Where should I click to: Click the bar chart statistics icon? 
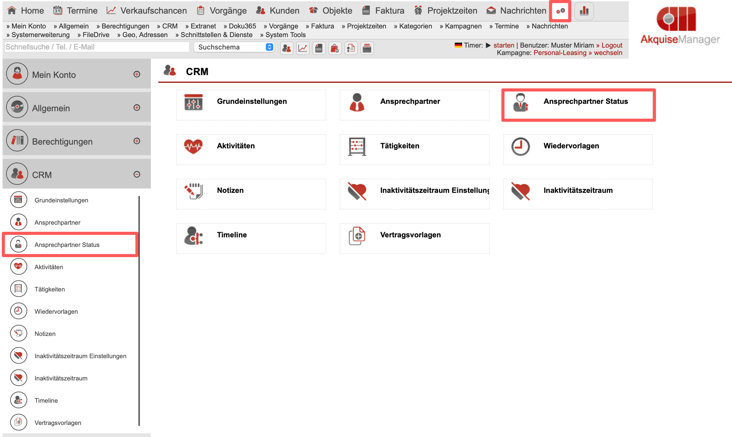coord(584,11)
